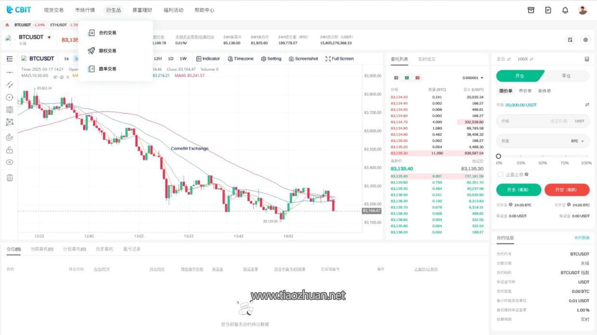Open chart Setting
Viewport: 597px width, 335px height.
point(271,59)
